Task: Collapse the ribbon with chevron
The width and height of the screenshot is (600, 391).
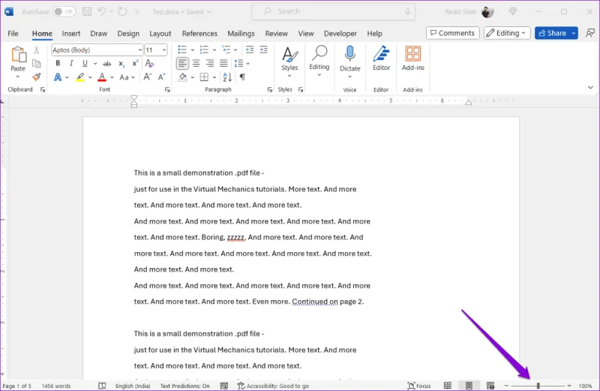Action: click(x=590, y=88)
